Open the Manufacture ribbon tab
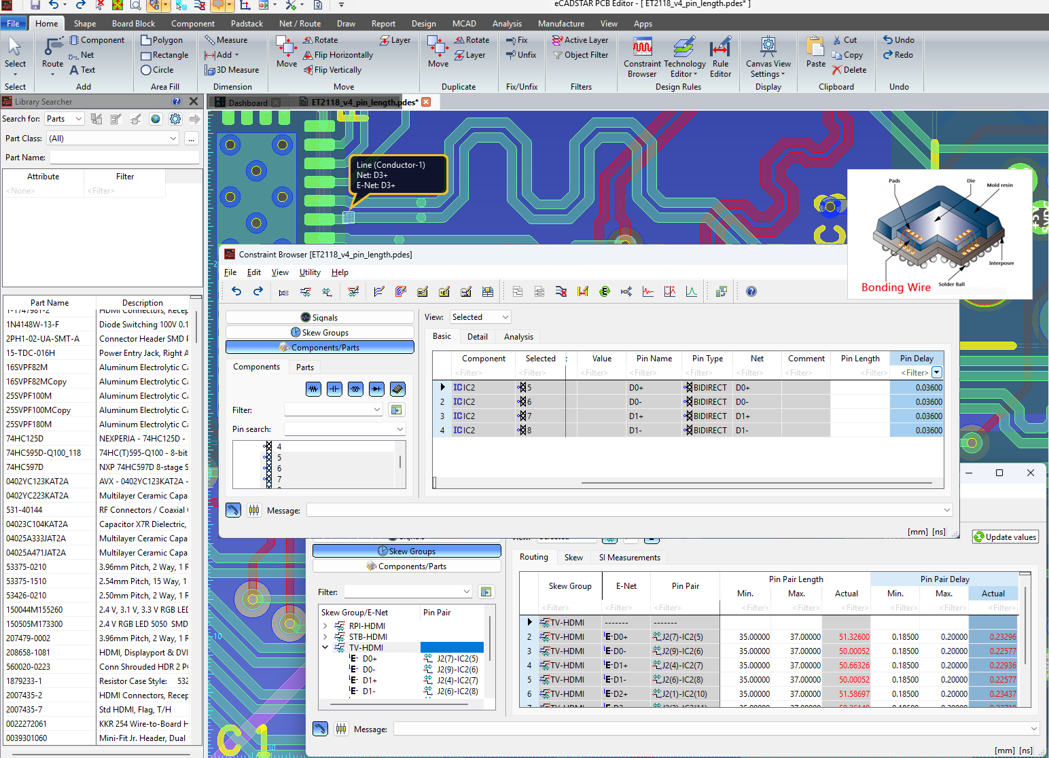The width and height of the screenshot is (1049, 758). (x=561, y=24)
